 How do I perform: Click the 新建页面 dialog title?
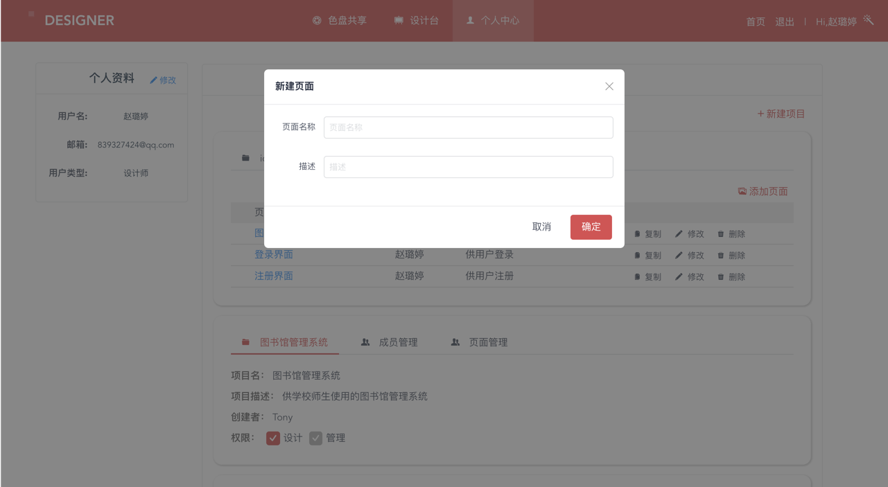295,87
